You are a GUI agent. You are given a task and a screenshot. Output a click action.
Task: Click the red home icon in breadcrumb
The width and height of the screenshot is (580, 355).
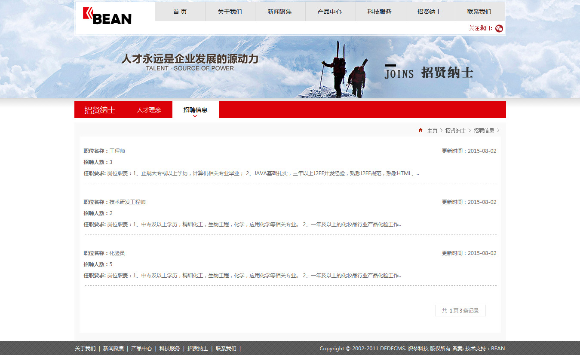[420, 130]
